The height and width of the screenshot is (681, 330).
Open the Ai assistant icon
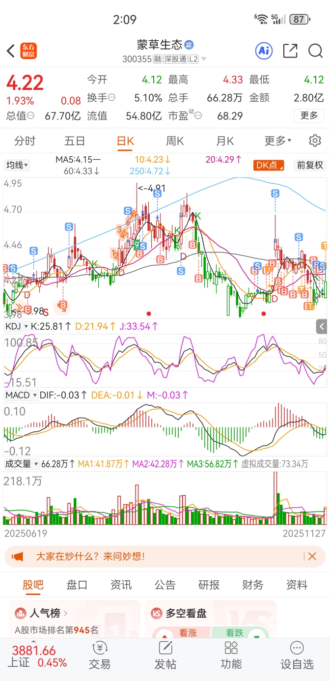pos(264,50)
